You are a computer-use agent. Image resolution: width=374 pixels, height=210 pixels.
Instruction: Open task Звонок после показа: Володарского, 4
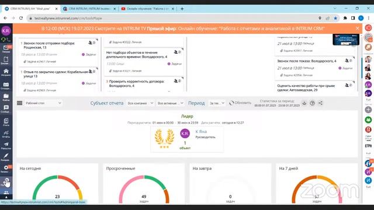pos(307,61)
